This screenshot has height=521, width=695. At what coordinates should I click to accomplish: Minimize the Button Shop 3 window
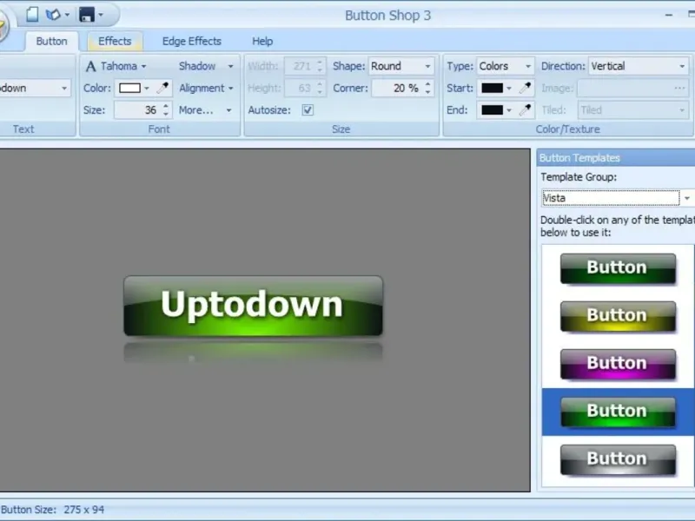coord(669,15)
